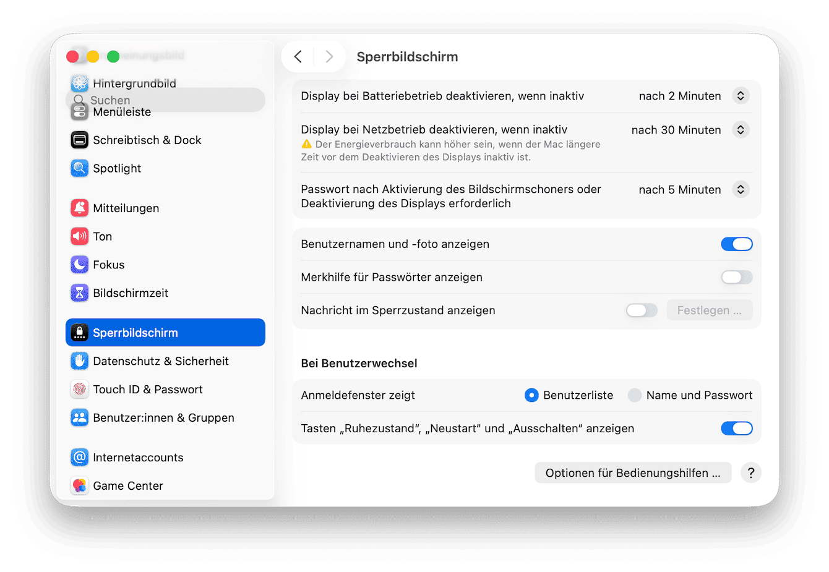829x572 pixels.
Task: Click the Benutzer:innen & Gruppen icon
Action: pos(79,418)
